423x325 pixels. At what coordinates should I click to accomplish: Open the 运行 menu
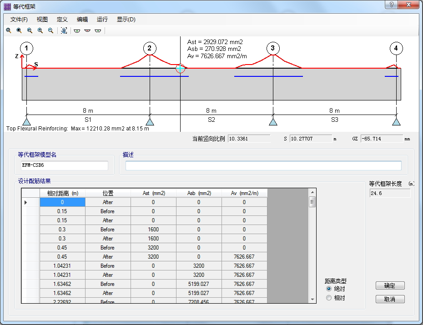(x=102, y=20)
